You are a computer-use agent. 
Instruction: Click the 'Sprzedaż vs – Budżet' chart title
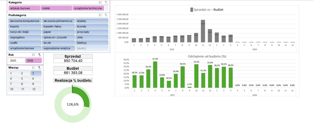pyautogui.click(x=207, y=10)
